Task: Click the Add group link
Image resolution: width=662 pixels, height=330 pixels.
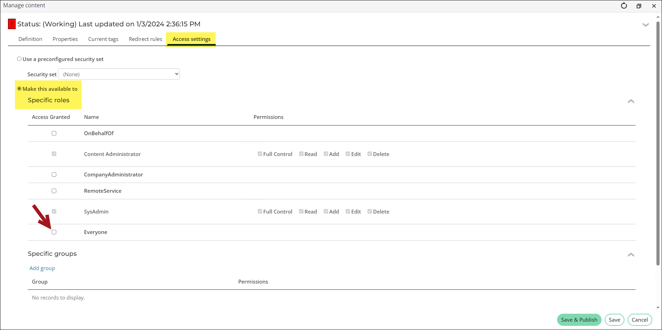Action: coord(42,268)
